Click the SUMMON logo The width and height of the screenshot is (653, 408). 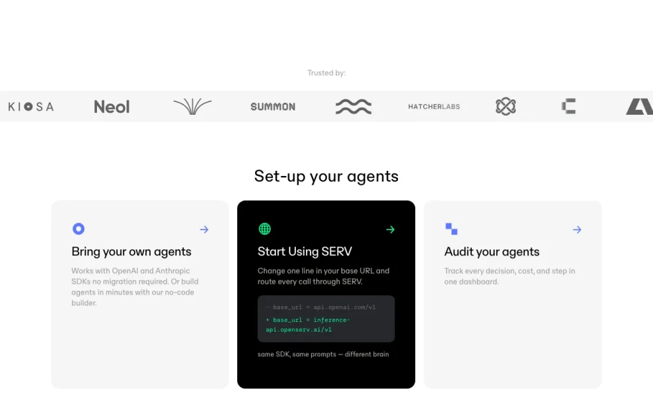tap(273, 106)
